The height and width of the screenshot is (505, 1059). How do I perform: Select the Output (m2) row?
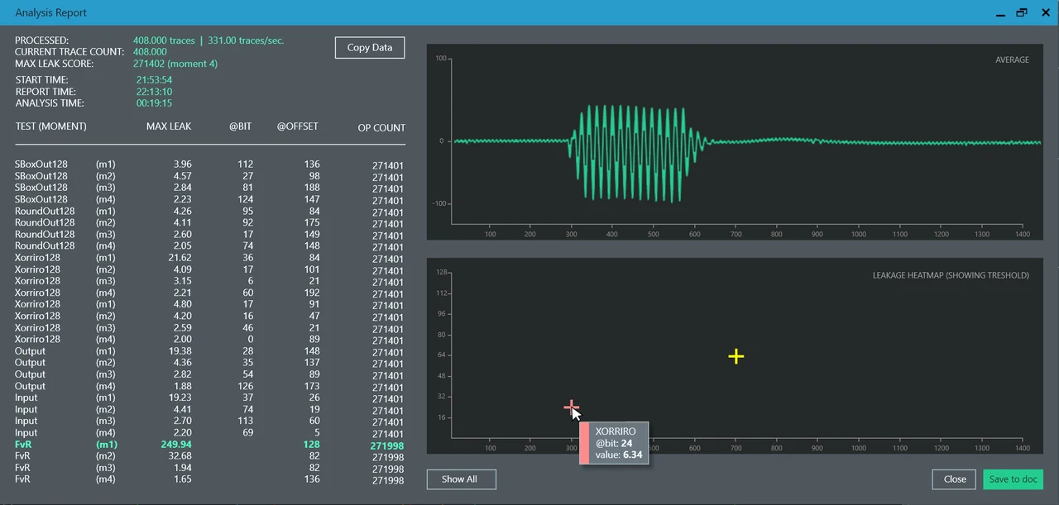210,363
